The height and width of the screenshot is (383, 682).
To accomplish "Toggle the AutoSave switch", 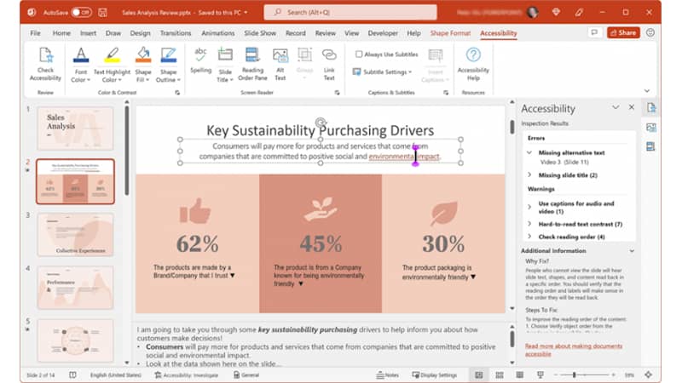I will 81,12.
